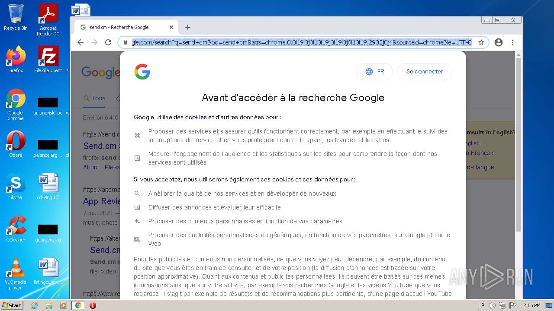554x311 pixels.
Task: Select the Tous search results tab
Action: coord(94,98)
